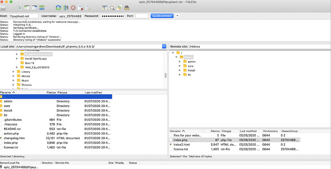Sort remote files by Owner/Group column
Image resolution: width=331 pixels, height=169 pixels.
[x=290, y=131]
